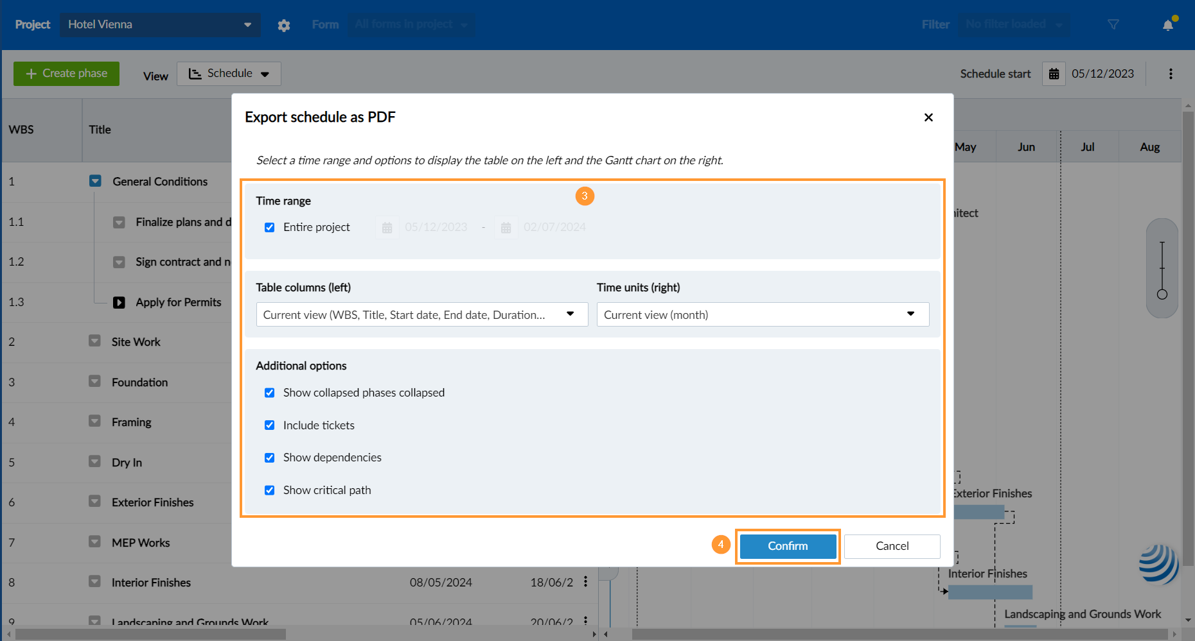Image resolution: width=1195 pixels, height=641 pixels.
Task: Open the Table columns dropdown
Action: 421,314
